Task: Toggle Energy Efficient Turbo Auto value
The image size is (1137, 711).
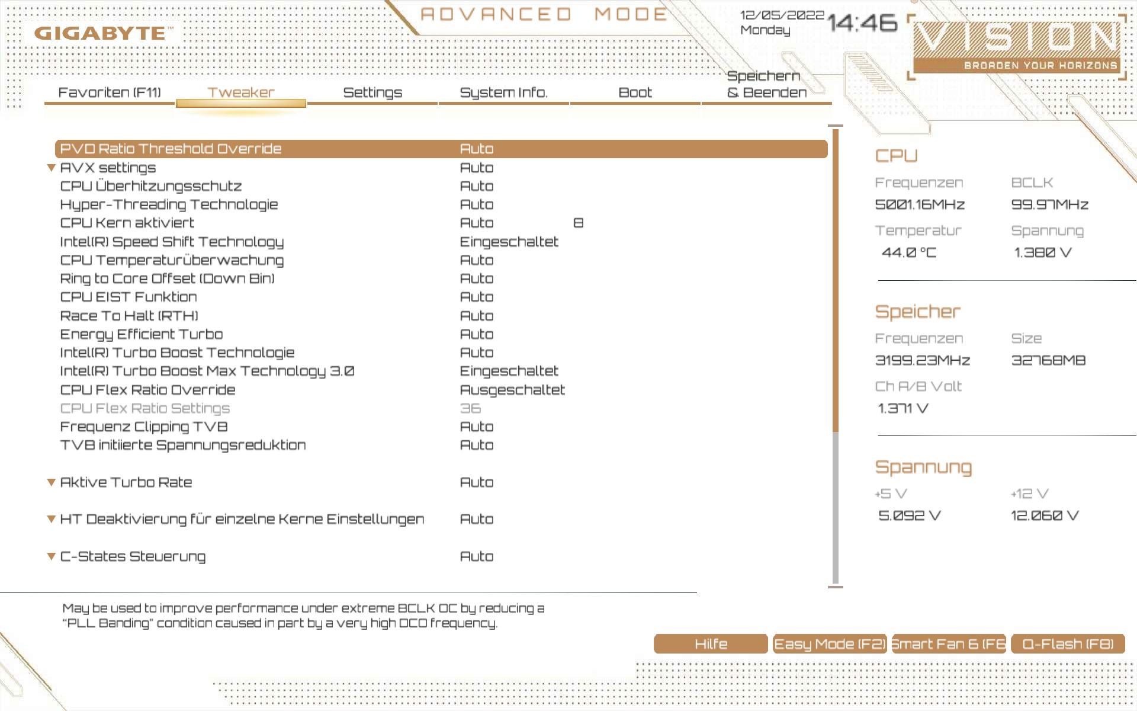Action: [477, 334]
